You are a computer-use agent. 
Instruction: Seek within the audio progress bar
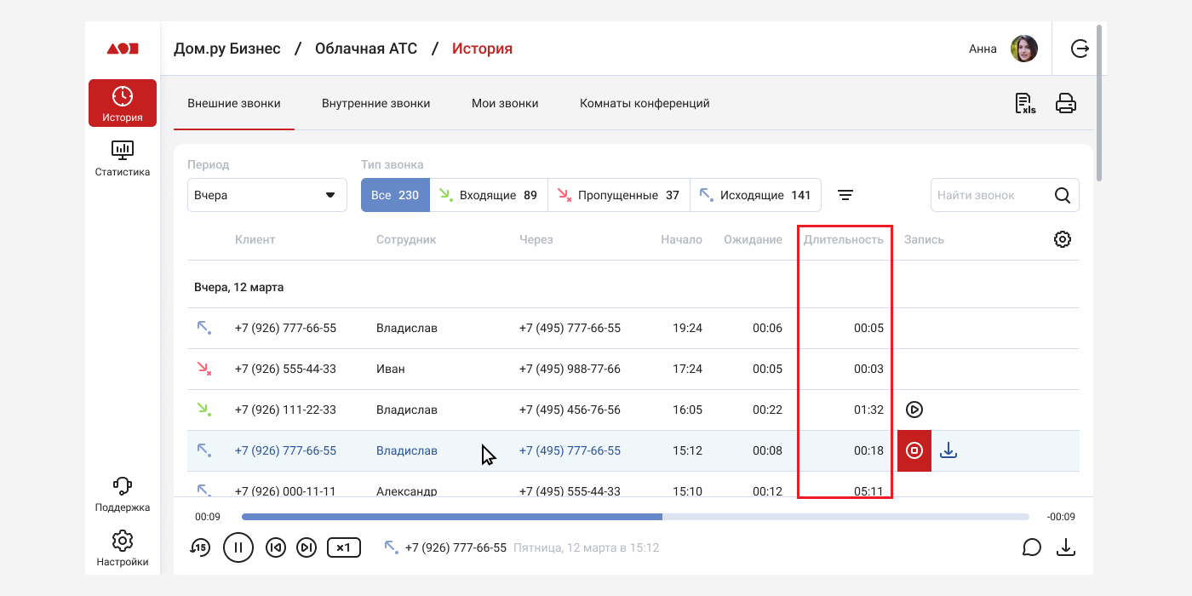[635, 517]
